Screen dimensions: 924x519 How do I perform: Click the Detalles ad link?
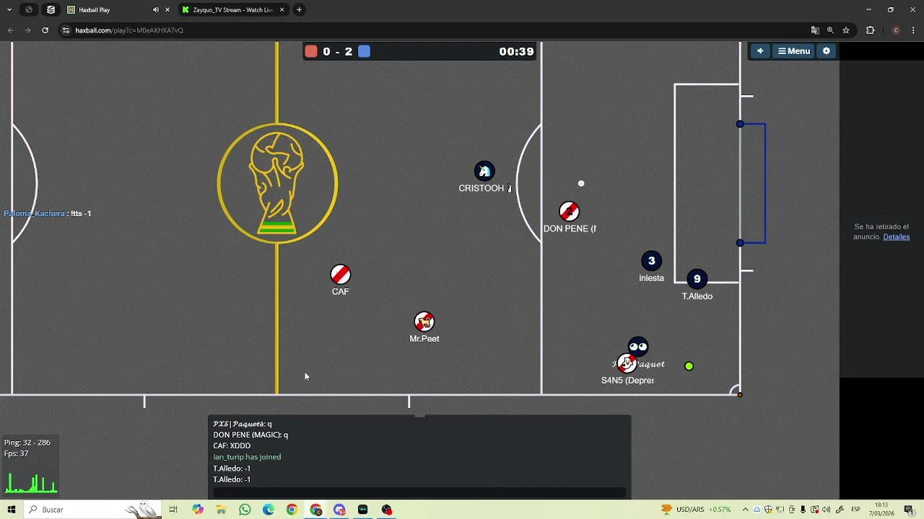[896, 237]
